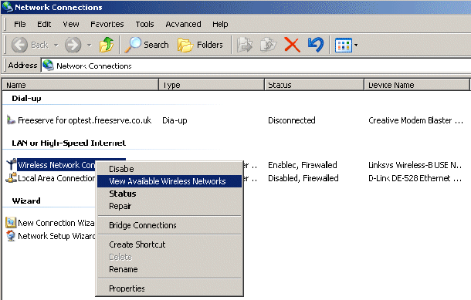The width and height of the screenshot is (471, 300).
Task: Select the Local Area Connection entry
Action: pyautogui.click(x=56, y=178)
